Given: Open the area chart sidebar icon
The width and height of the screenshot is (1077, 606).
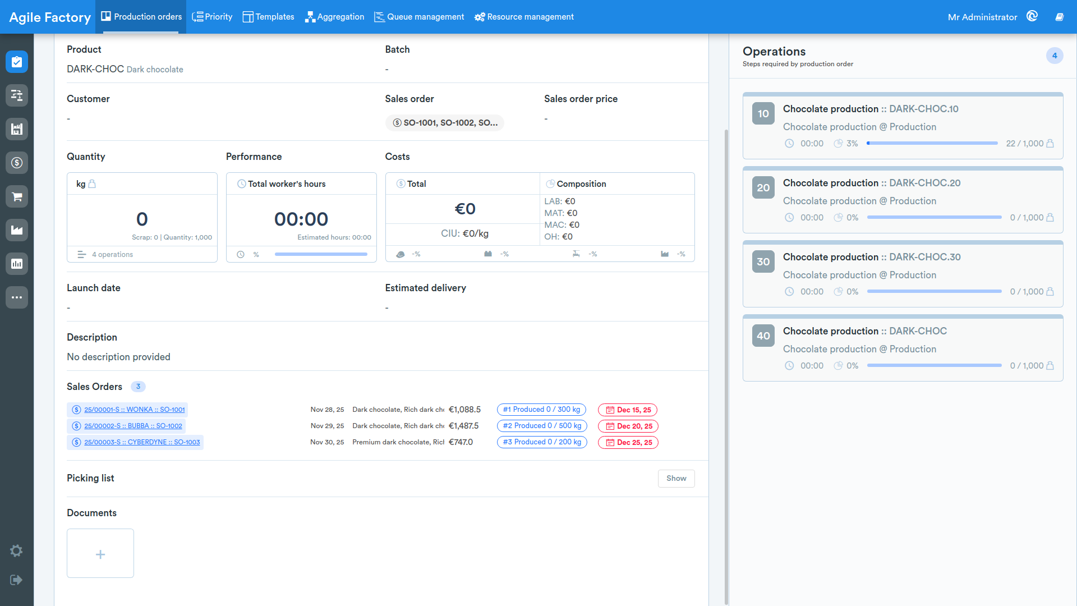Looking at the screenshot, I should (x=17, y=230).
